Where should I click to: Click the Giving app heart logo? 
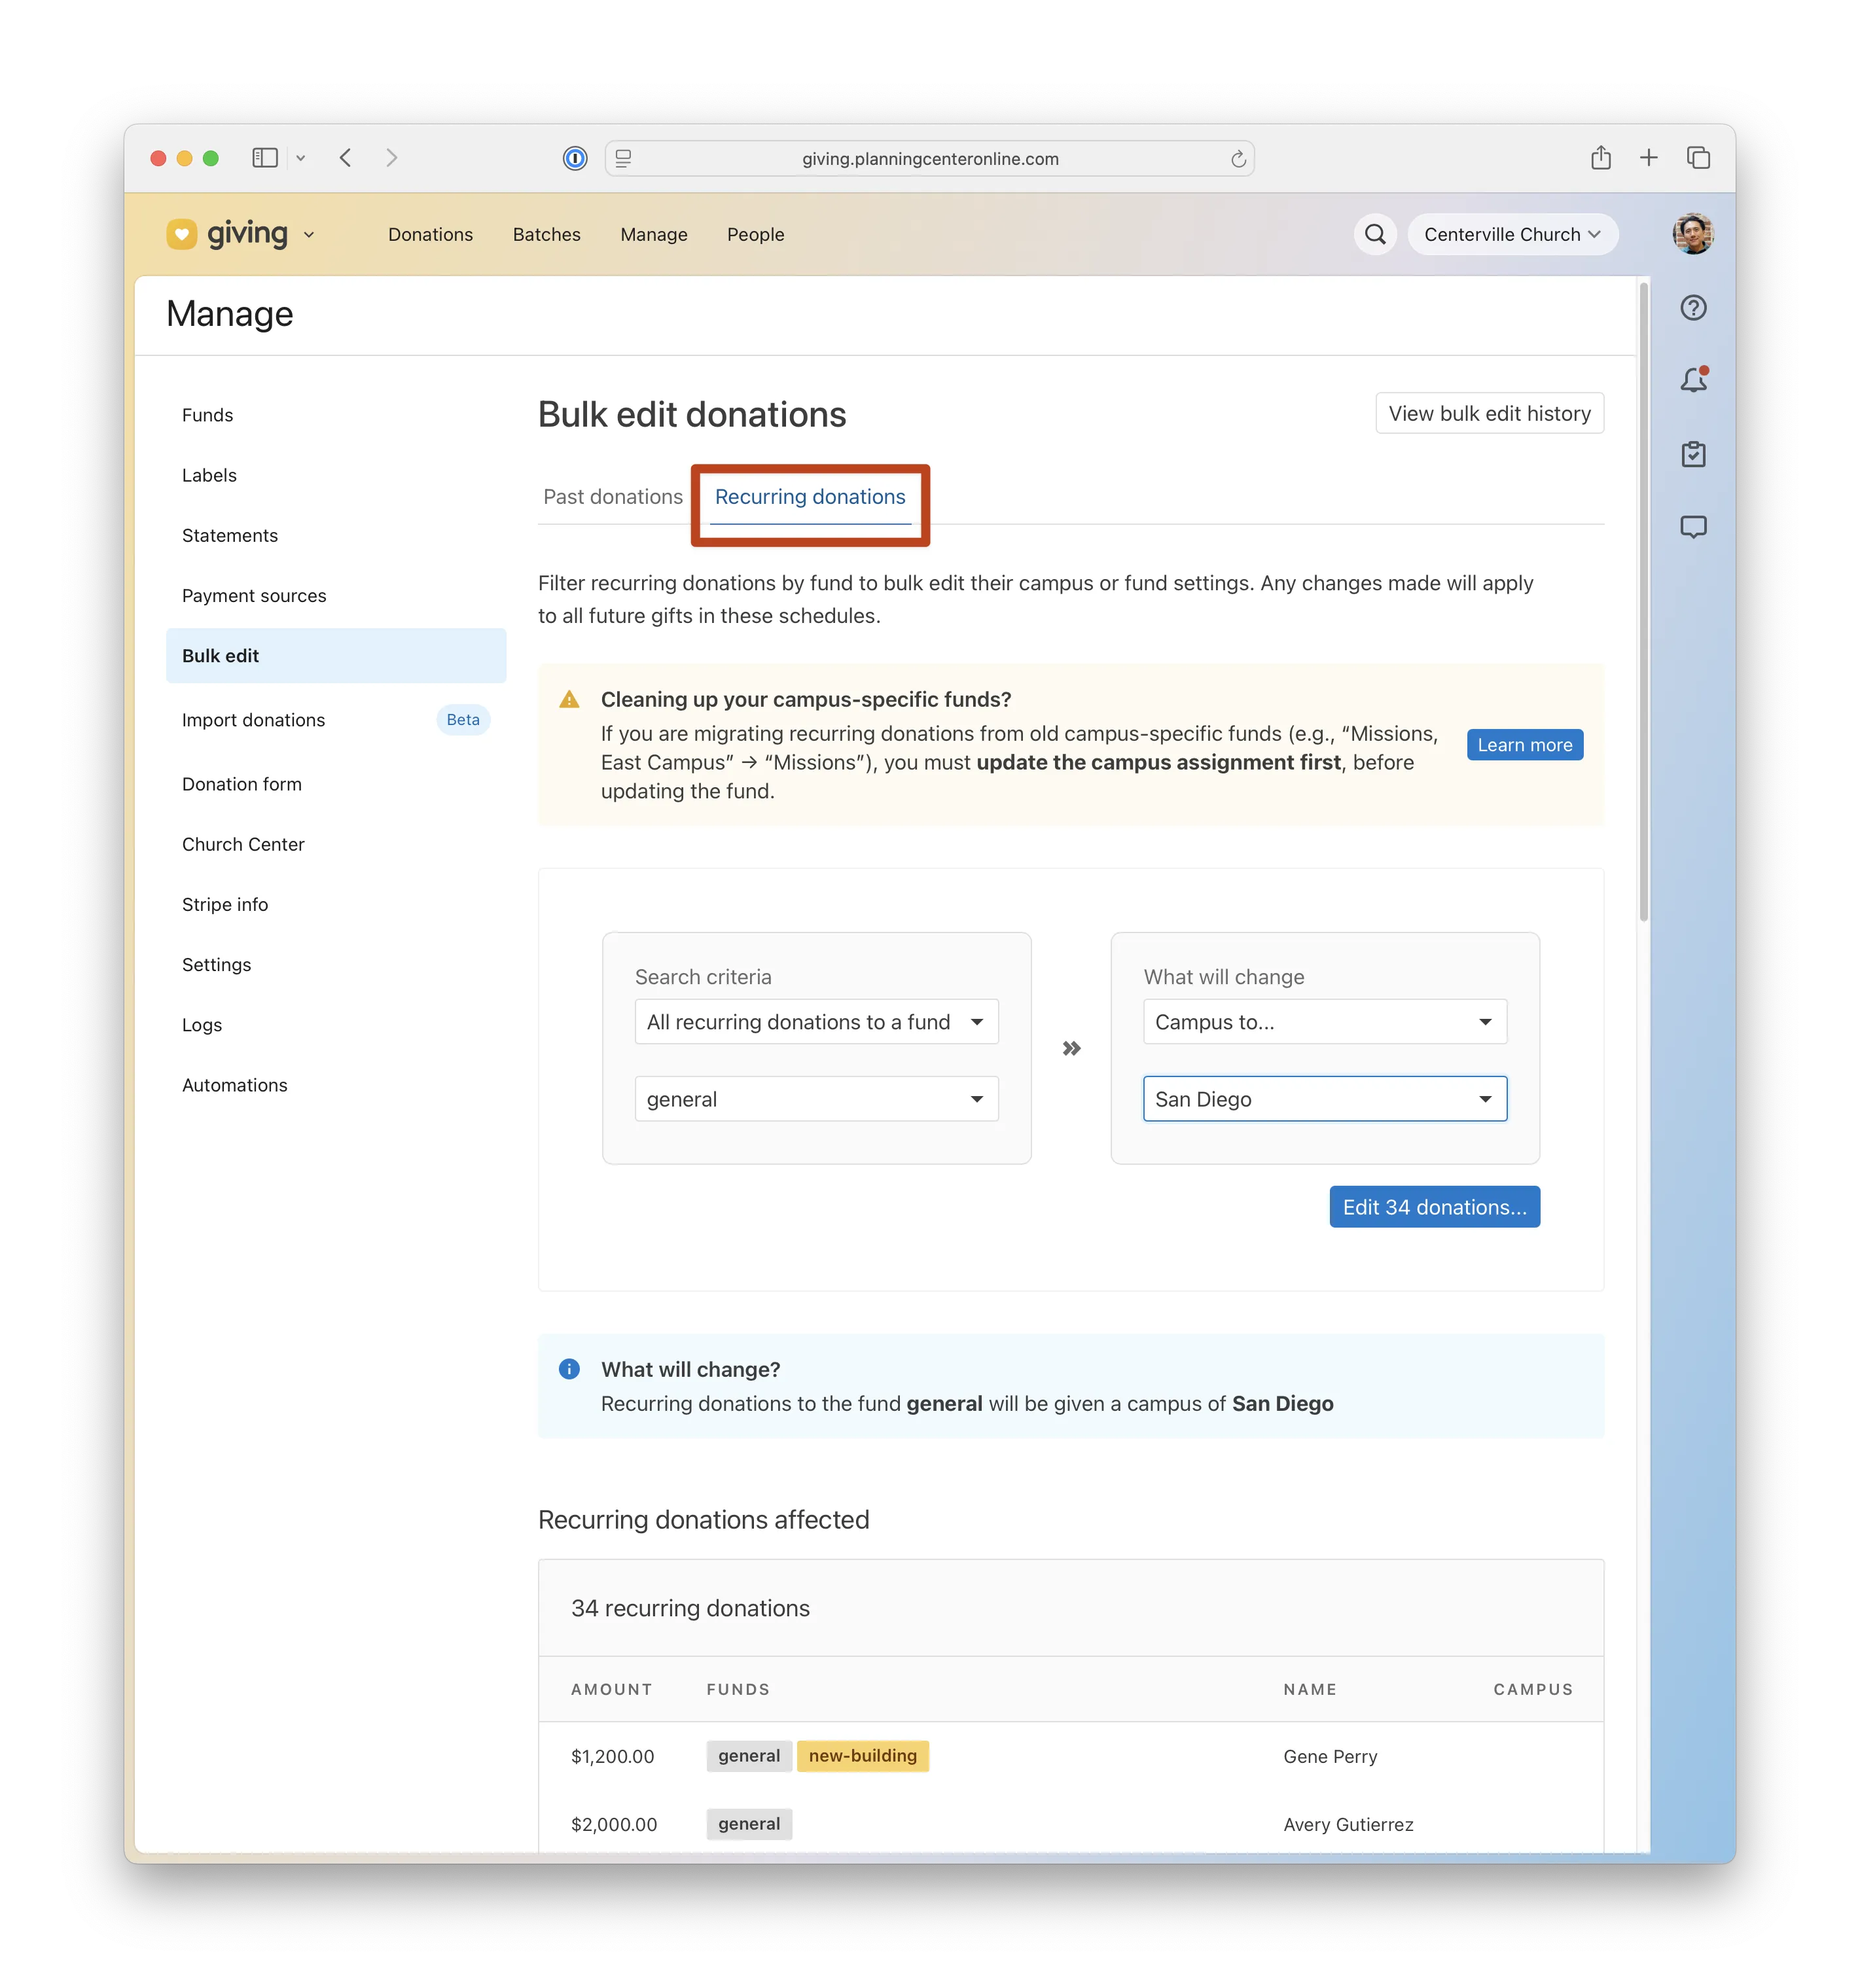[x=181, y=234]
